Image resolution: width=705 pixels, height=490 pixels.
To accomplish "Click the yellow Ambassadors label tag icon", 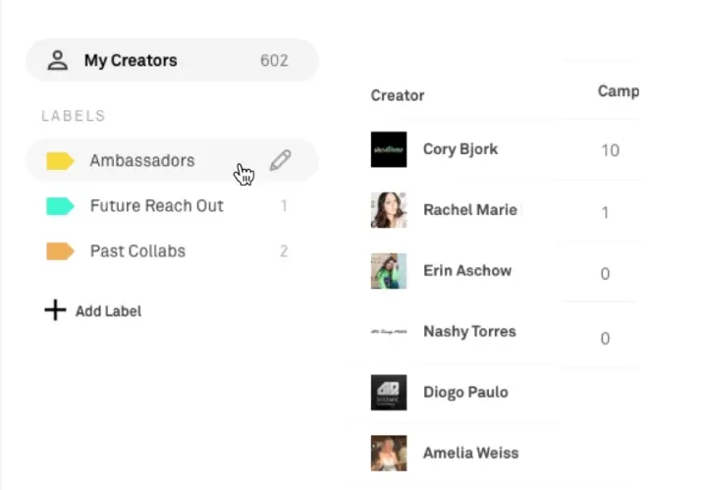I will pos(60,161).
